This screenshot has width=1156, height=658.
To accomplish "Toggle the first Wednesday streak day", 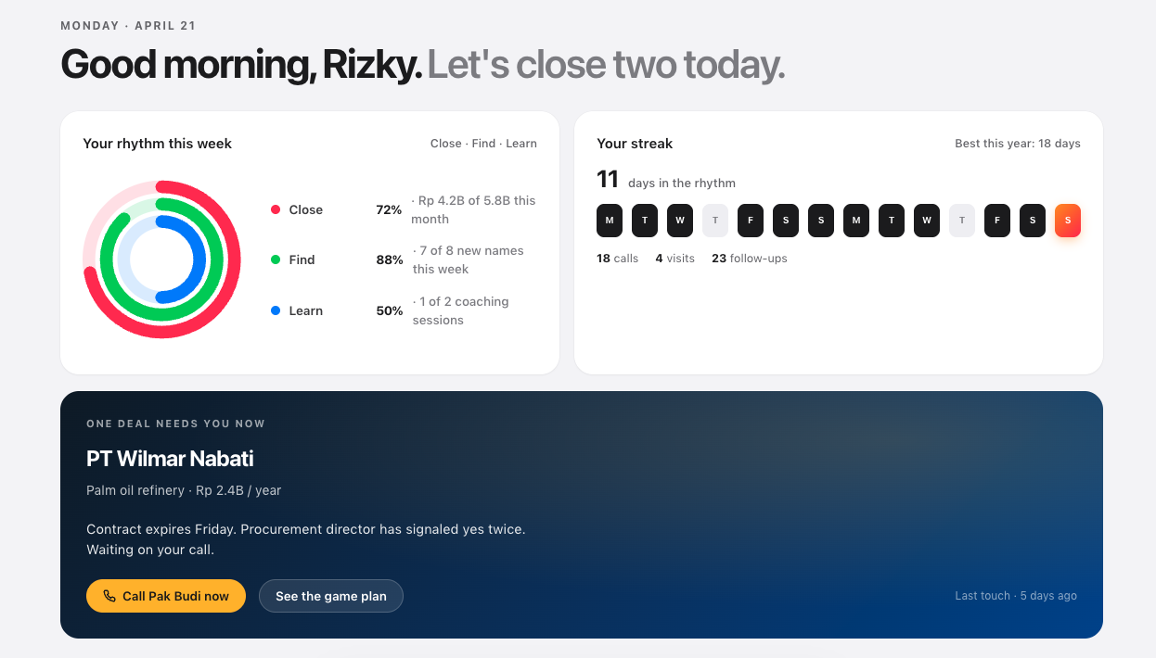I will click(x=680, y=221).
